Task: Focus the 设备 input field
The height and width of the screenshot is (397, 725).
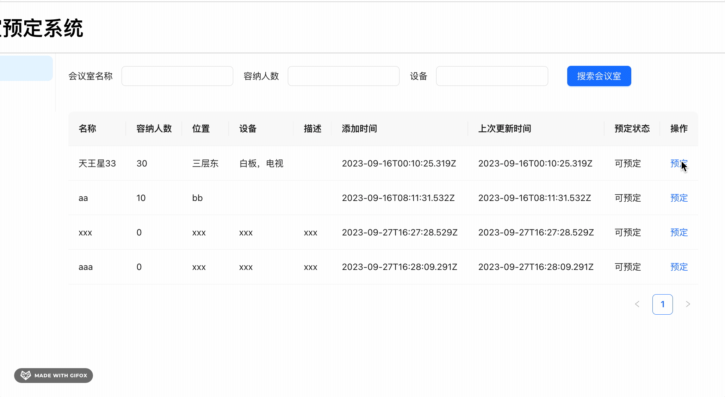Action: pyautogui.click(x=492, y=76)
